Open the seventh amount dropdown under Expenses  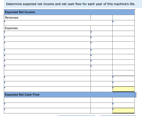coord(101,67)
